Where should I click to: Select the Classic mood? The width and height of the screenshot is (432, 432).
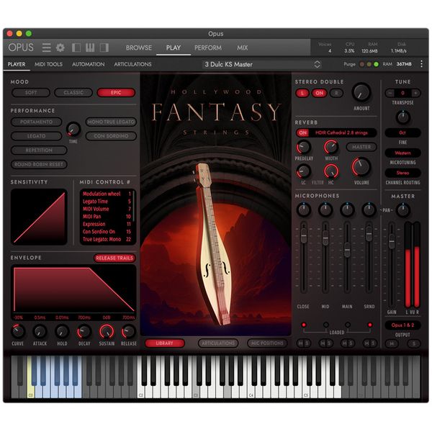[73, 93]
